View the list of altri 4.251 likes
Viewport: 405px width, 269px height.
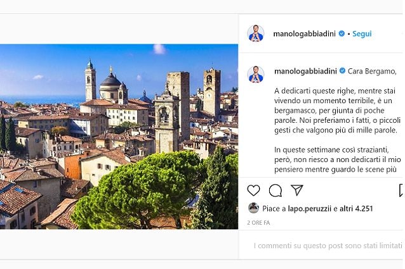[356, 208]
